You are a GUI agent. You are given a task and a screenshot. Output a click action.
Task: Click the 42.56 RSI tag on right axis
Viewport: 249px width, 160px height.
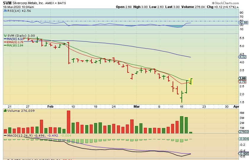(x=243, y=23)
